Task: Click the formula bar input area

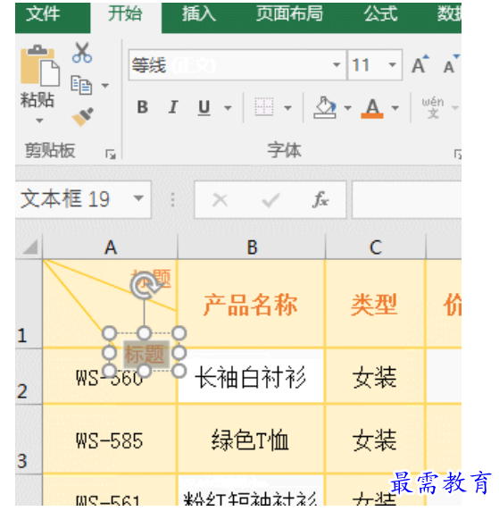Action: point(406,199)
